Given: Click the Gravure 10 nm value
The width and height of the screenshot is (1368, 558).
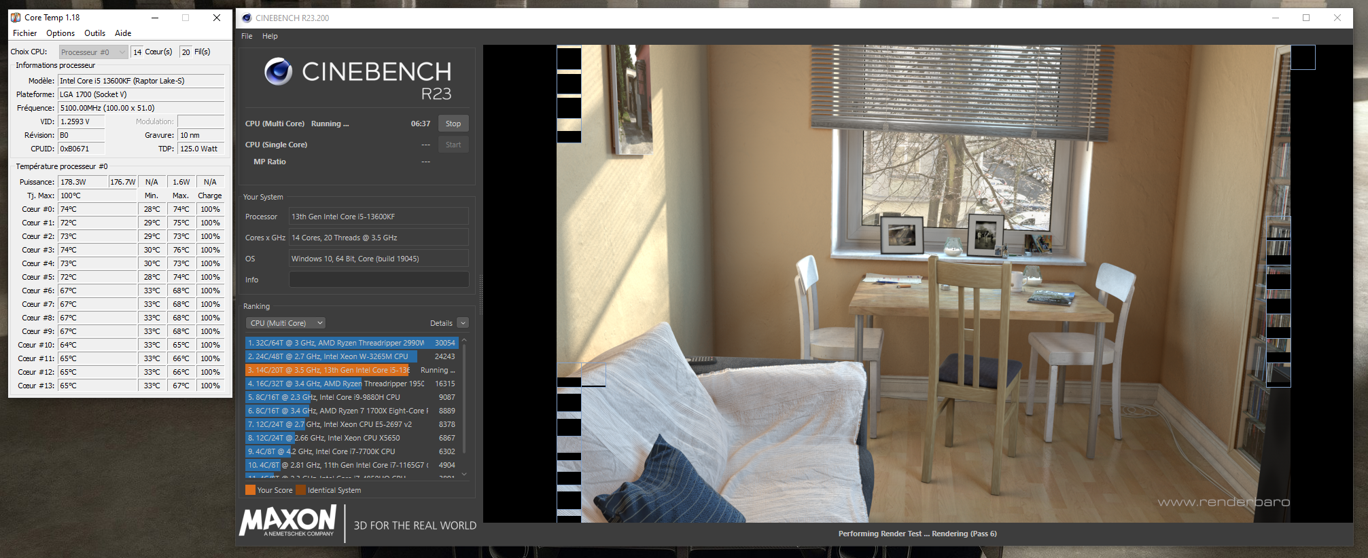Looking at the screenshot, I should pos(200,135).
